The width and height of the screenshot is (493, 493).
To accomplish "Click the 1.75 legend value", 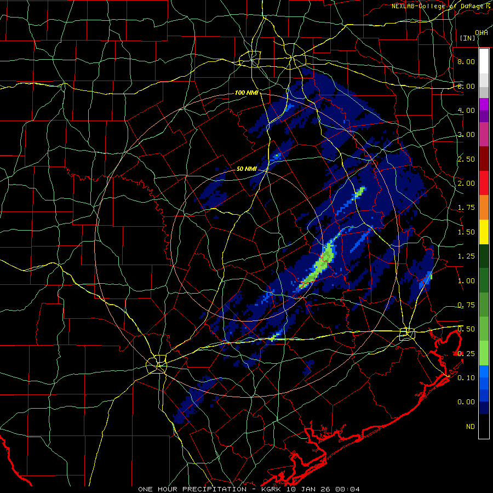I will pos(466,208).
